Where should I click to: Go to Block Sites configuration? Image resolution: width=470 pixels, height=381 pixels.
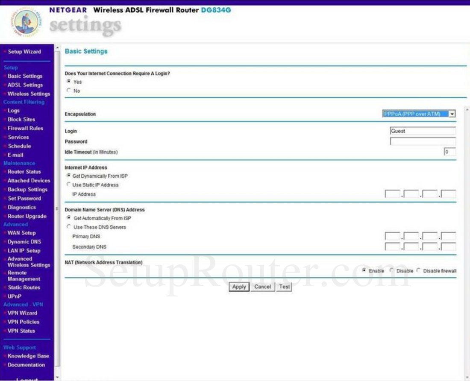(x=21, y=119)
